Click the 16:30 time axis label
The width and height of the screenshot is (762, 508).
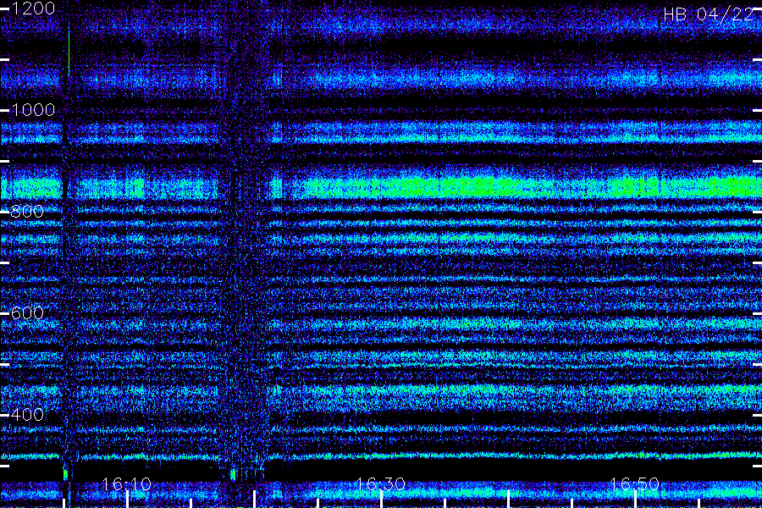(380, 484)
